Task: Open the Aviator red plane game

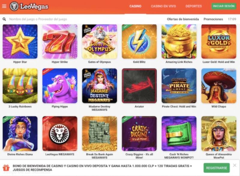Action: (x=139, y=86)
